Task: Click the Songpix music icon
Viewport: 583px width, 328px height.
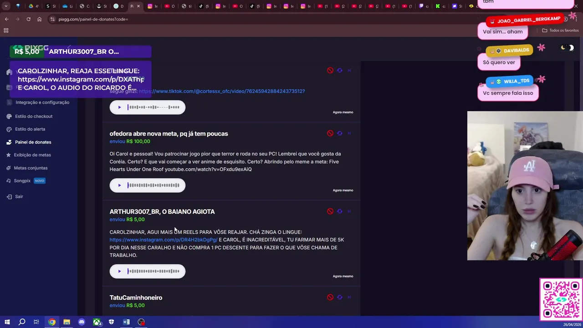Action: coord(9,181)
